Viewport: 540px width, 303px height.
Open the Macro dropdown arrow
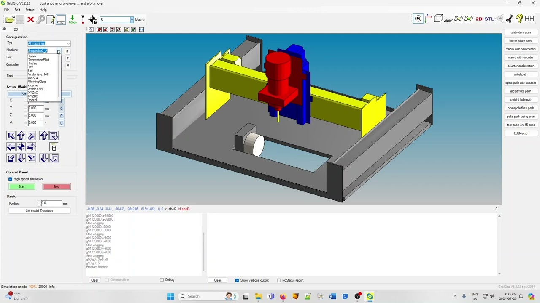[132, 19]
